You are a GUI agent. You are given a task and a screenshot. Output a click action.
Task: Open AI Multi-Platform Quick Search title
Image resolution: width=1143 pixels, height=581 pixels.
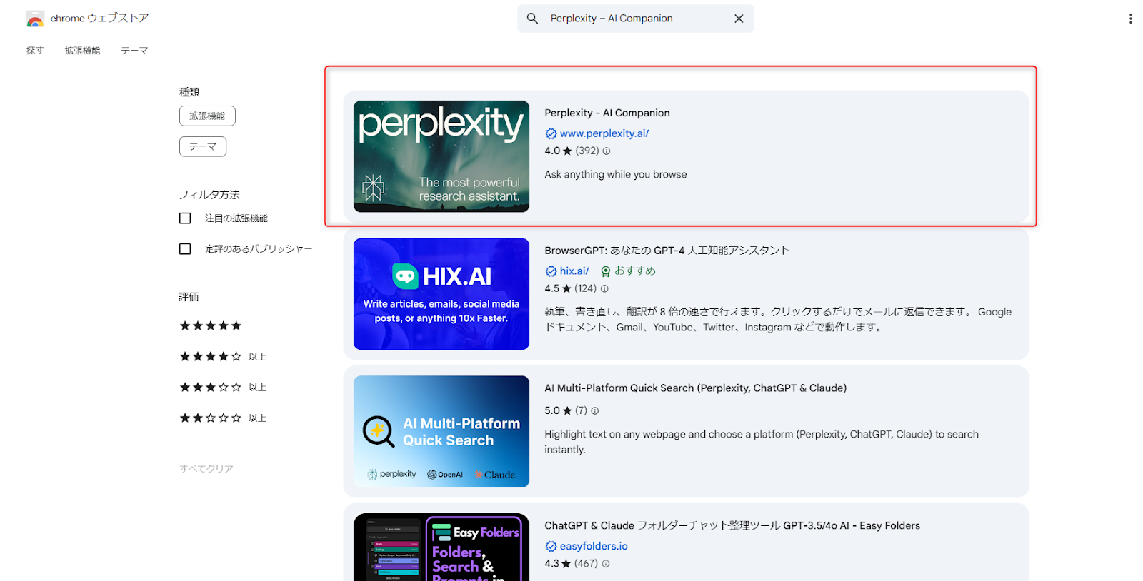point(696,388)
